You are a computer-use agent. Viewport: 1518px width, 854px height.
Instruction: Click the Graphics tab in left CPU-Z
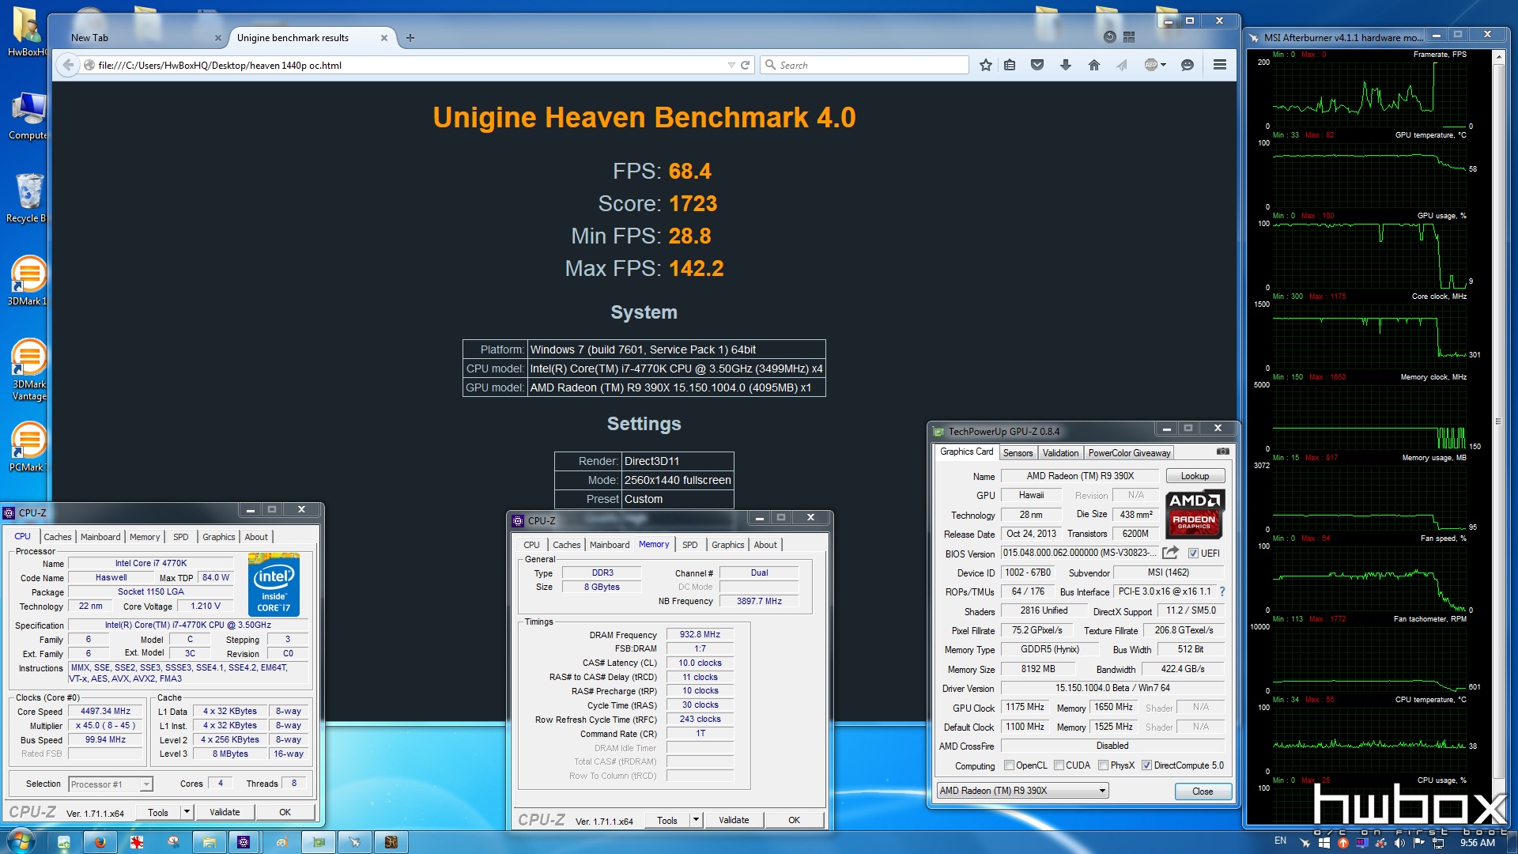pos(218,537)
